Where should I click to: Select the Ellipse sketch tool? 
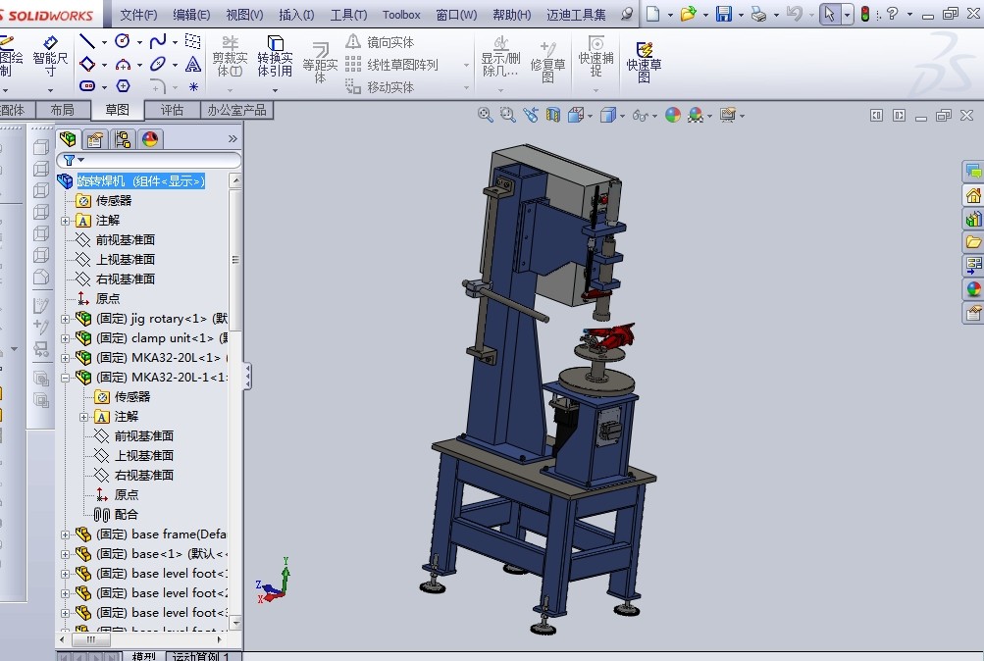tap(158, 64)
